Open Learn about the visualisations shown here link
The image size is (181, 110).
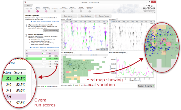pyautogui.click(x=46, y=21)
